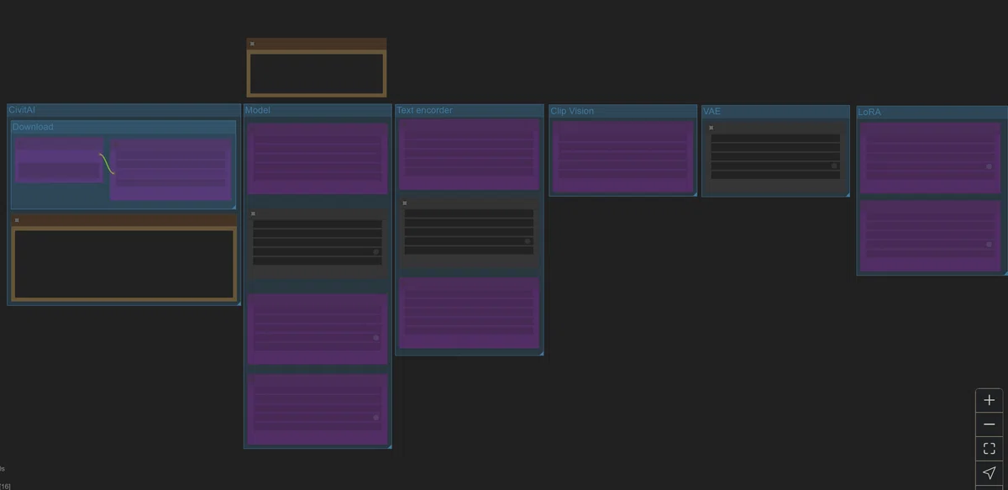Fit the view to the graph
Screen dimensions: 1008x490
tap(989, 449)
